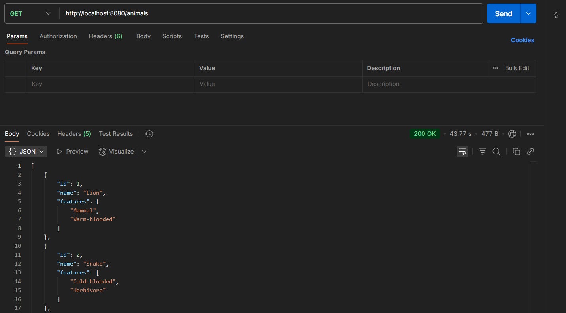Click the query param Value input field
The image size is (566, 313).
(279, 84)
